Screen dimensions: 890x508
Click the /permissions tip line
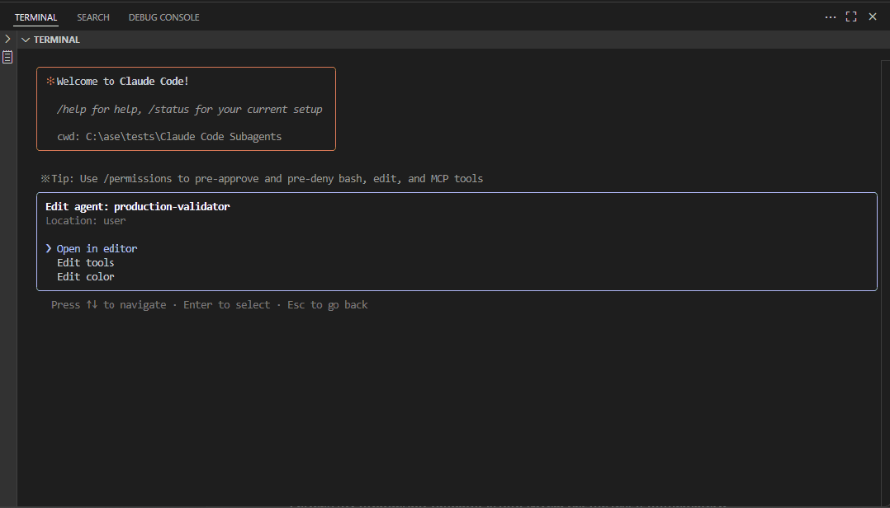tap(261, 179)
